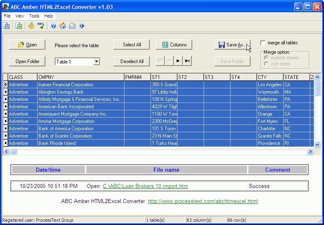Click the Deselect All button
Screen dimensions: 324x225
pyautogui.click(x=132, y=61)
